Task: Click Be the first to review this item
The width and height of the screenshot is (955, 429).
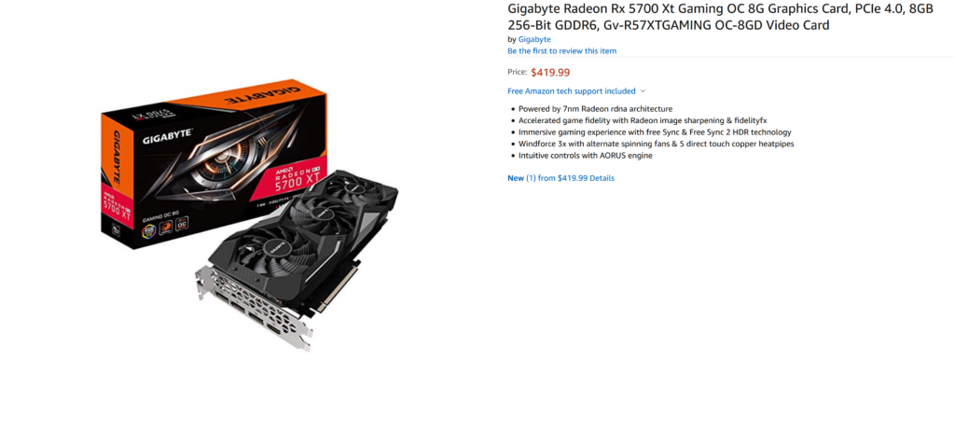Action: tap(561, 50)
